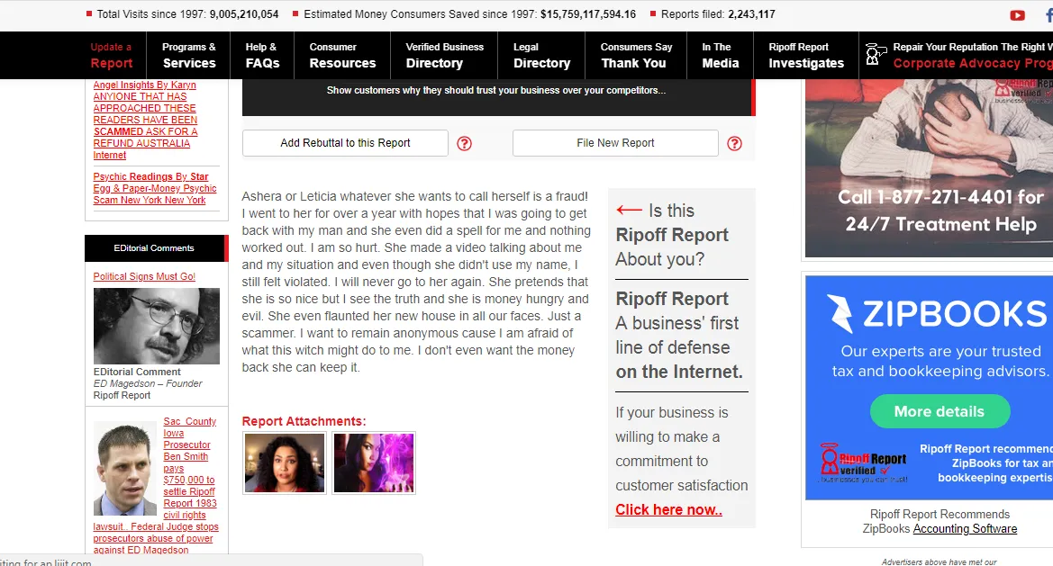1053x566 pixels.
Task: Open second purple-toned report attachment image
Action: 374,463
